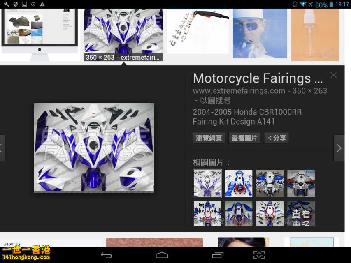The image size is (351, 263).
Task: Open the ABOUT US result thumbnail
Action: pos(51,243)
